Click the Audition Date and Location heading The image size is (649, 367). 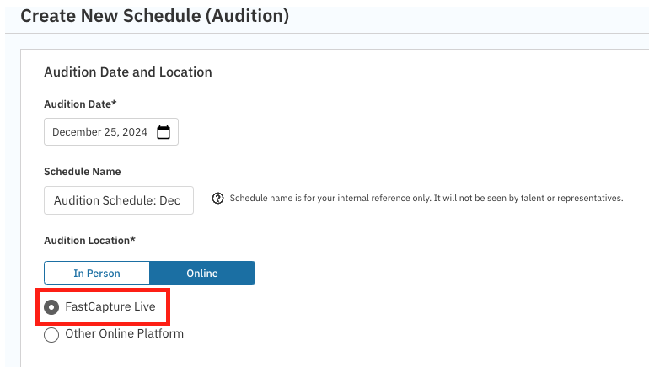pos(128,72)
